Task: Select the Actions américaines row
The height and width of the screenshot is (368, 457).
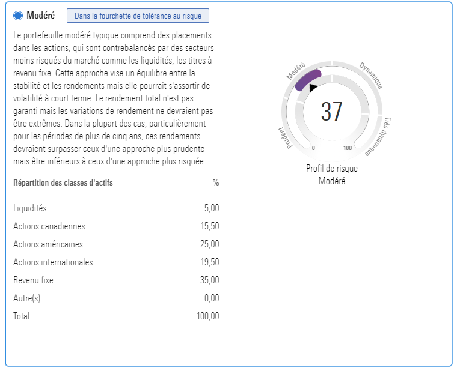Action: [x=116, y=244]
